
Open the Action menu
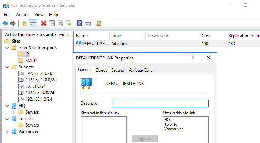click(22, 15)
